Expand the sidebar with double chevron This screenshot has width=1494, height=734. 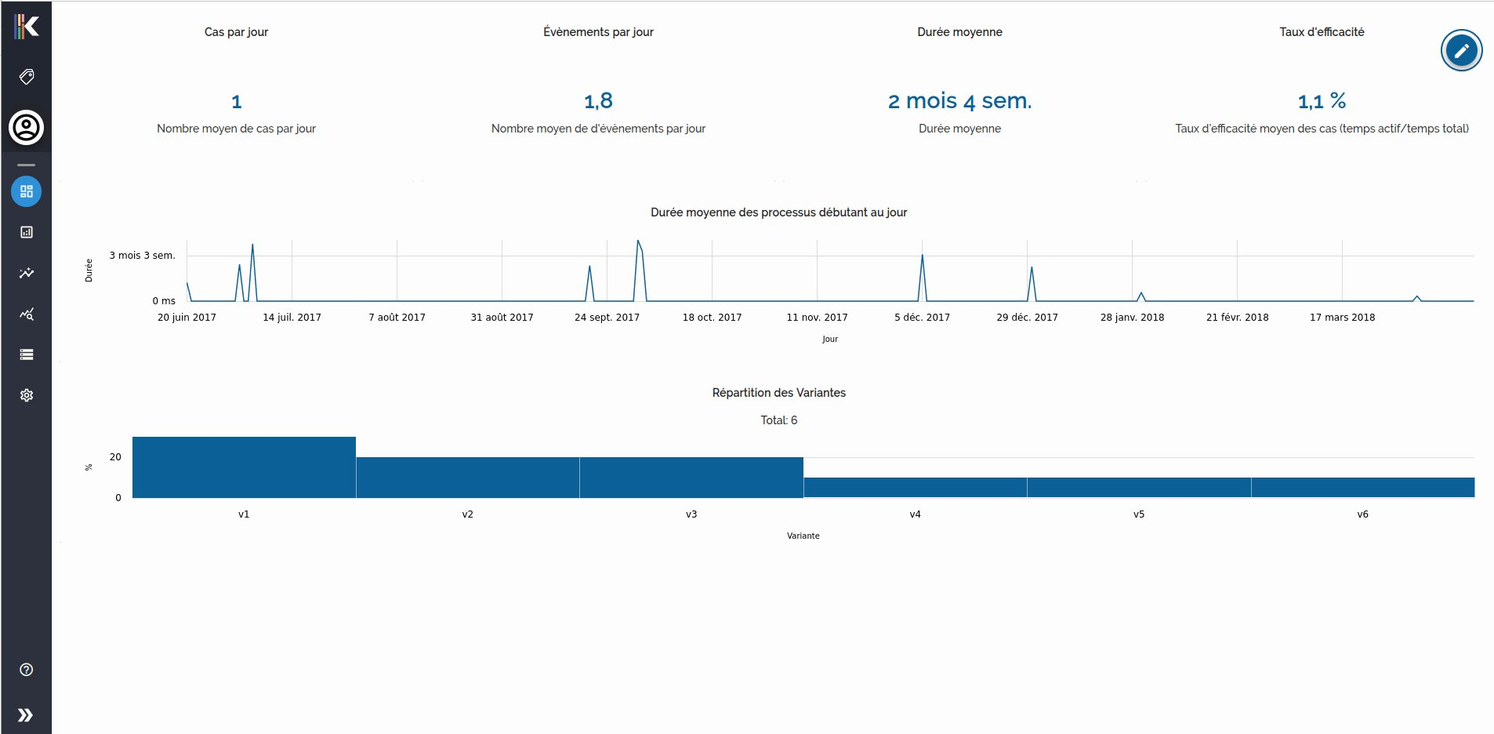point(26,715)
